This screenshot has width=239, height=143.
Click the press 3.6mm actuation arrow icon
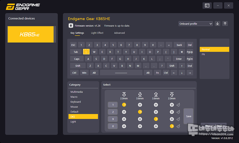(x=140, y=94)
